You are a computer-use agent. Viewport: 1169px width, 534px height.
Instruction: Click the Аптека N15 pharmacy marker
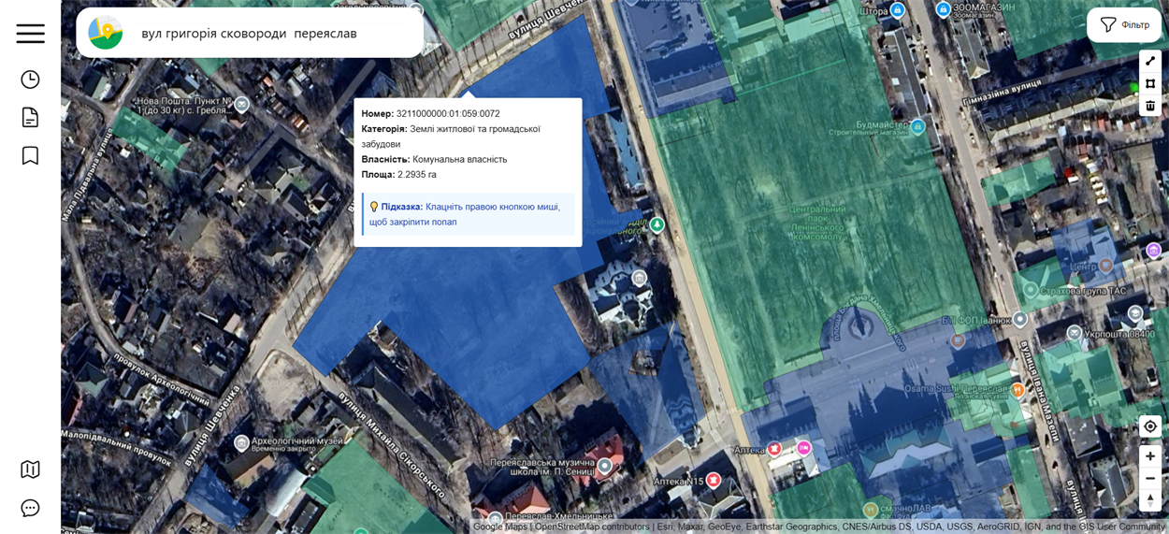point(714,480)
